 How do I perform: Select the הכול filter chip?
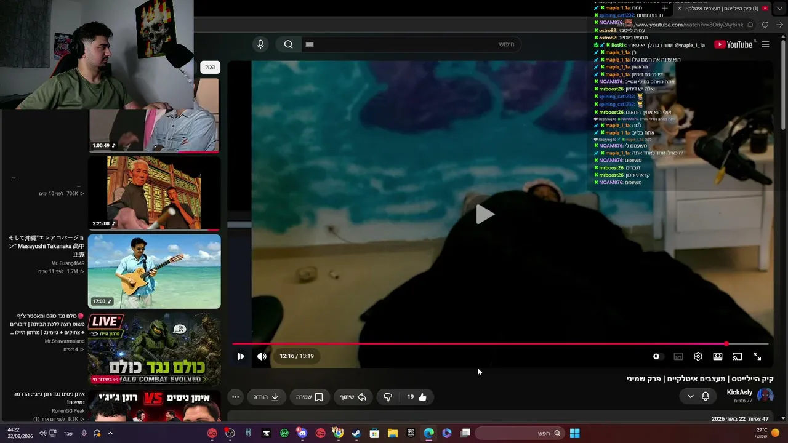(211, 67)
